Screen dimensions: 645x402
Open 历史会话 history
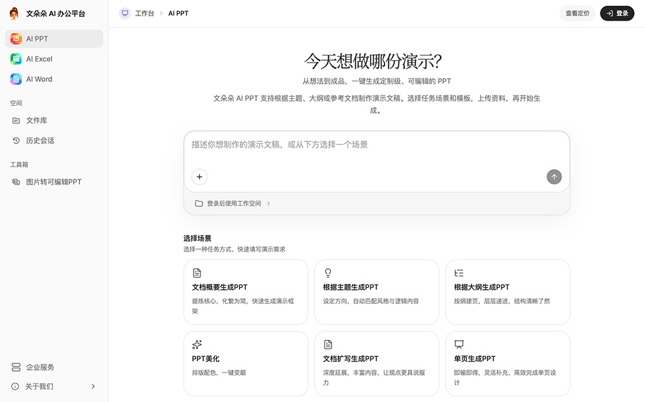point(54,141)
